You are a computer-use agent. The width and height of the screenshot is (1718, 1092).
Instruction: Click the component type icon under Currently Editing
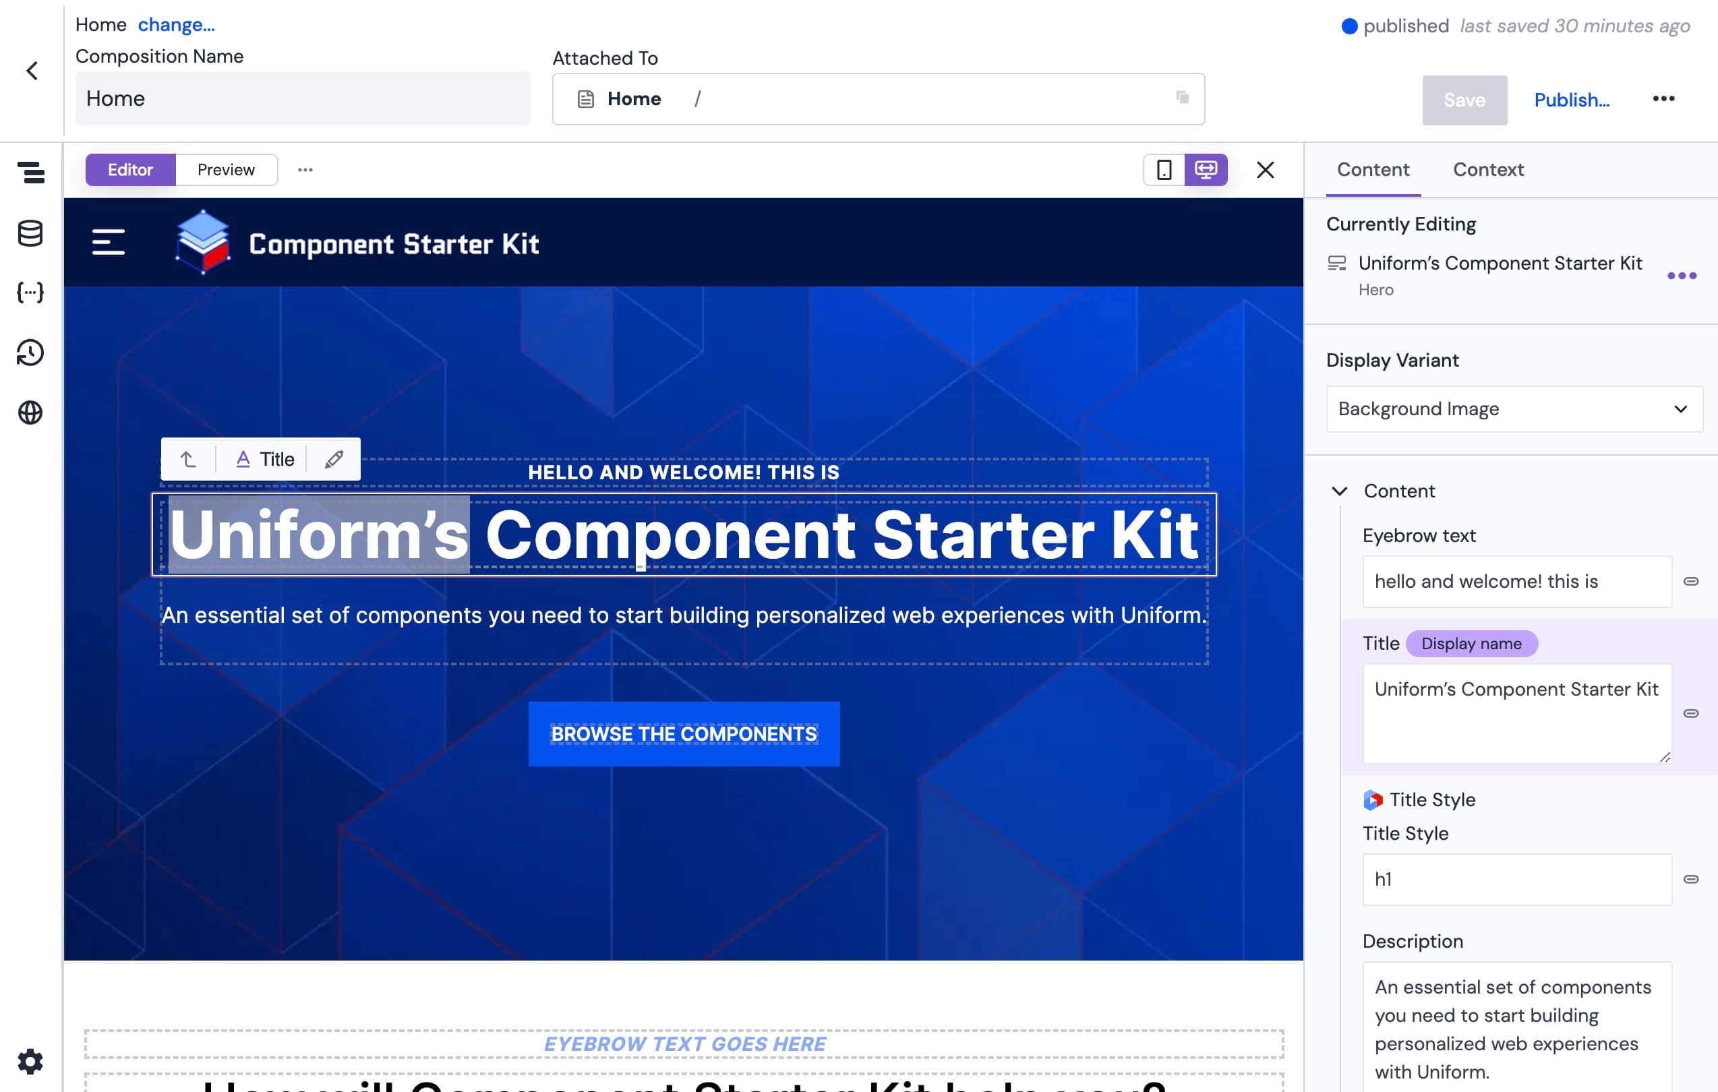tap(1336, 264)
